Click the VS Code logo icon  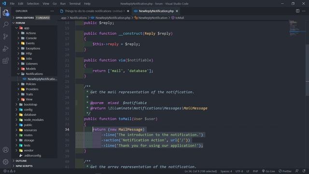pos(4,3)
